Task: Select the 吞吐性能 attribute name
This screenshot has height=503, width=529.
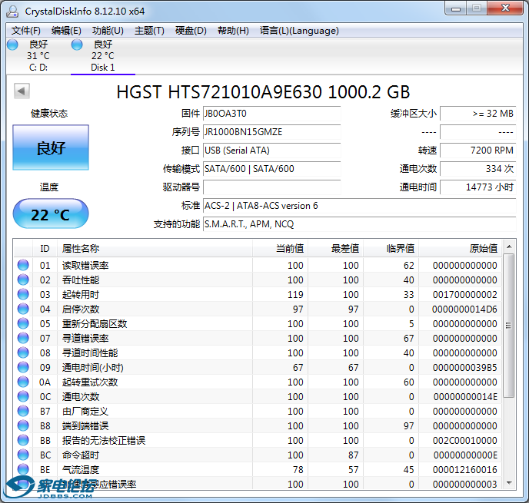Action: (x=81, y=280)
